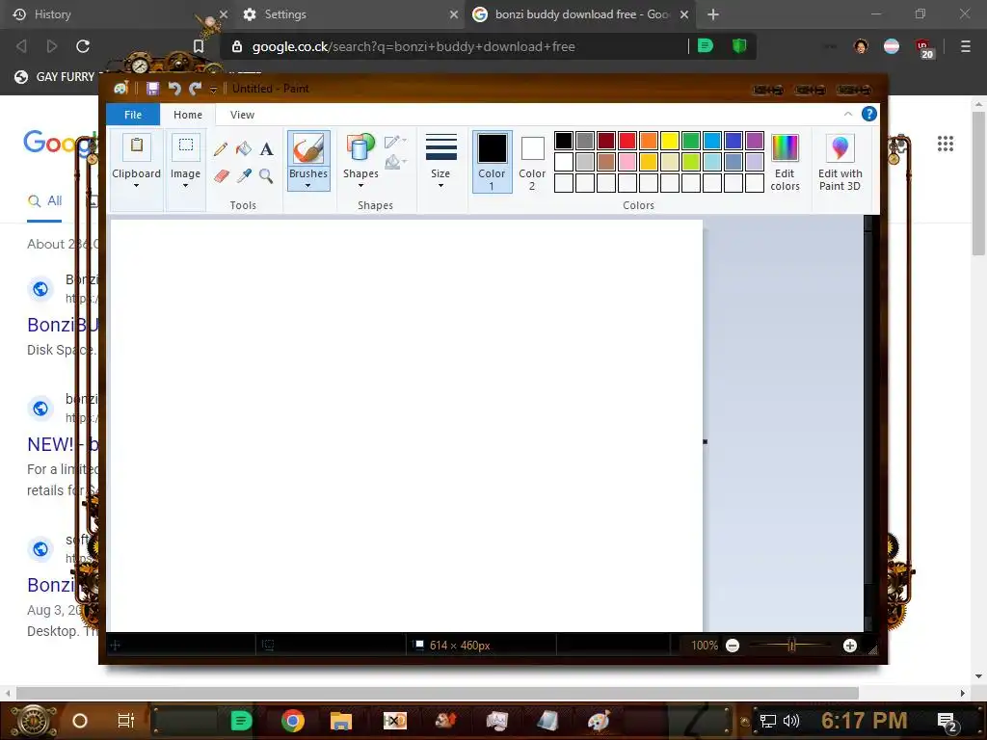Image resolution: width=987 pixels, height=740 pixels.
Task: Switch to the View ribbon tab
Action: click(x=242, y=115)
